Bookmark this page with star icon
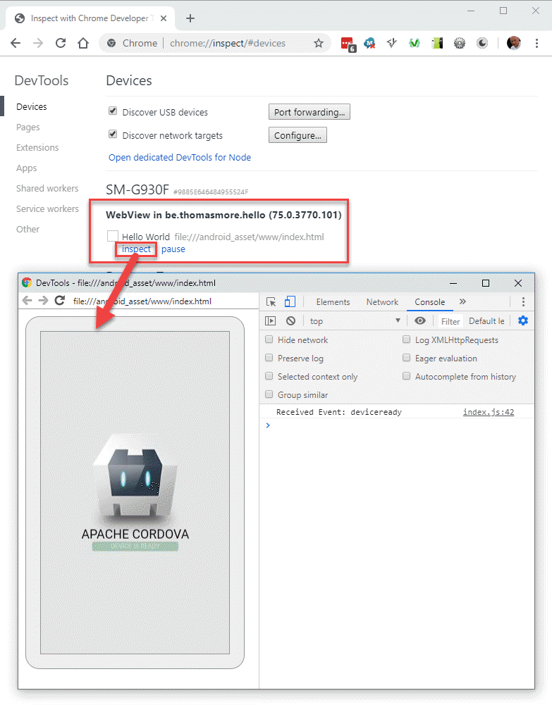 [x=319, y=43]
